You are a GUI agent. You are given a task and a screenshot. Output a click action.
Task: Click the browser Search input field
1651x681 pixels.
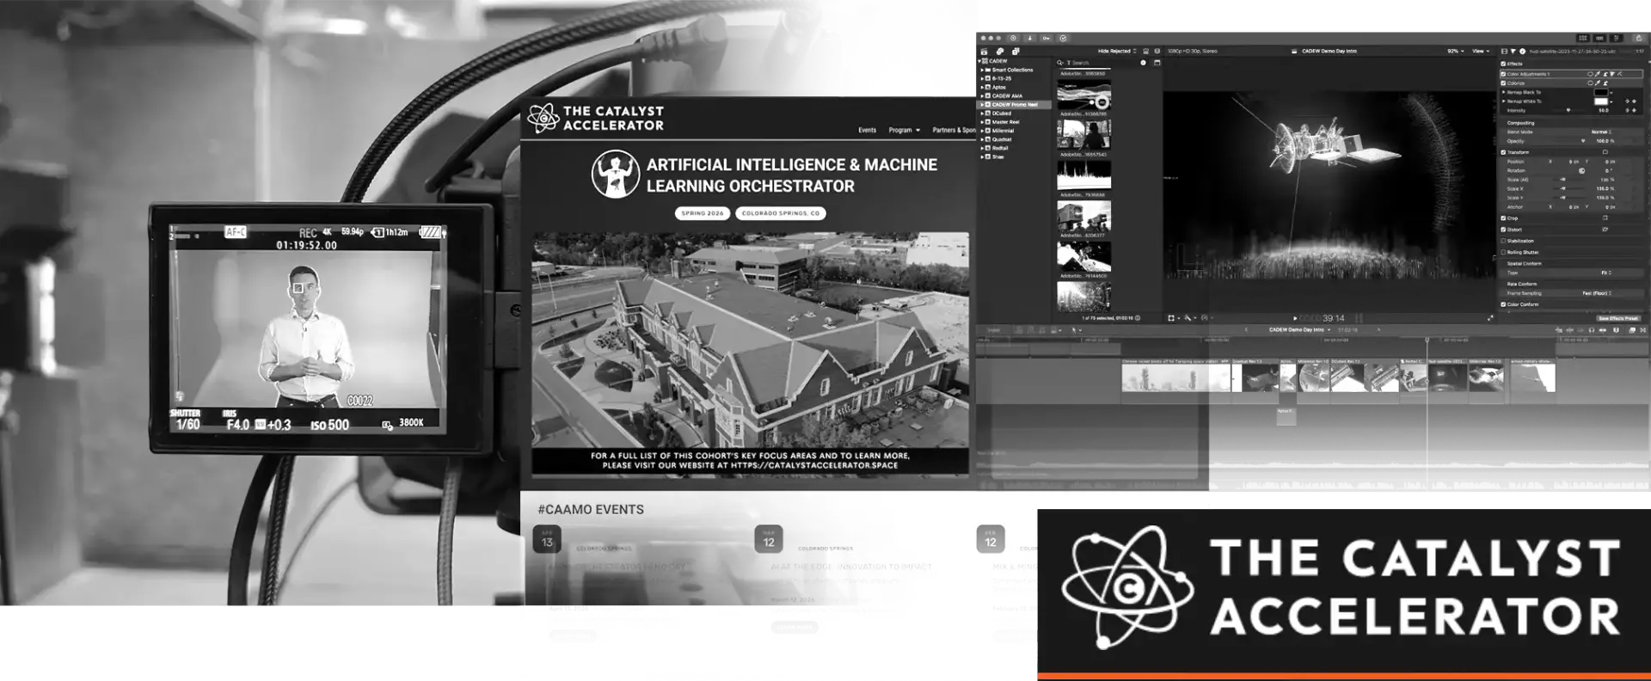coord(1101,63)
